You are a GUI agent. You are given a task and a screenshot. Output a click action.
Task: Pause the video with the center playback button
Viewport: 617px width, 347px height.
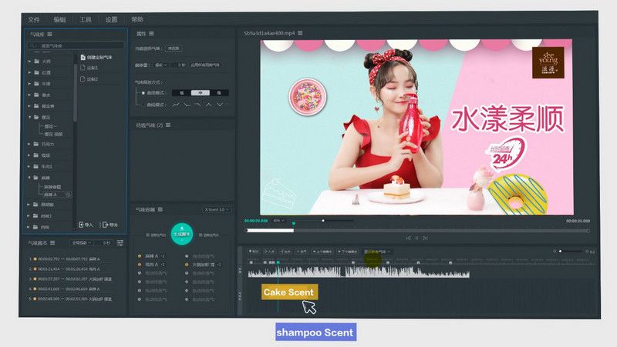(416, 238)
